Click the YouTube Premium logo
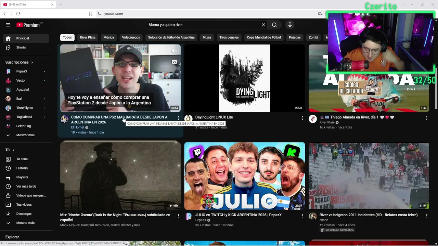 click(28, 25)
